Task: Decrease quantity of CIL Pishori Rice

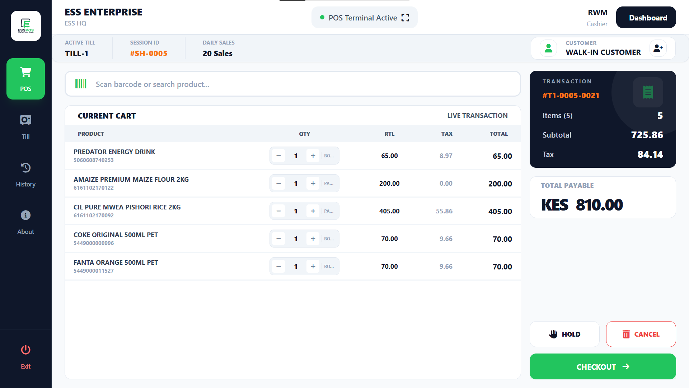Action: tap(278, 211)
